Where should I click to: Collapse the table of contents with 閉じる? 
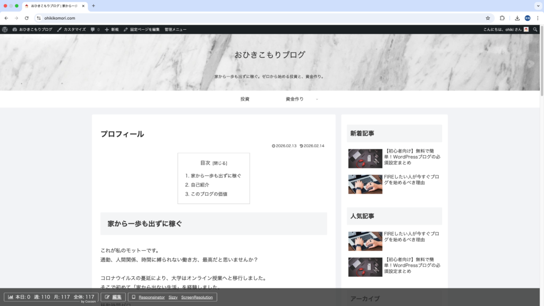(220, 163)
